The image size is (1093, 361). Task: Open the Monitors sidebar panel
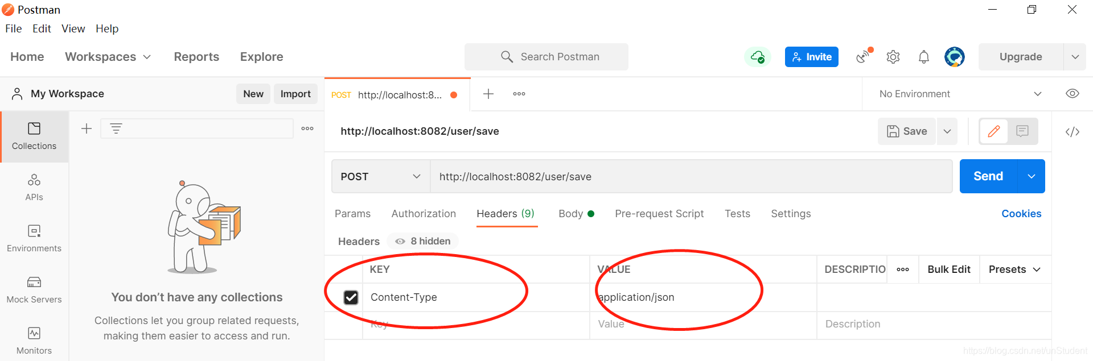(34, 341)
